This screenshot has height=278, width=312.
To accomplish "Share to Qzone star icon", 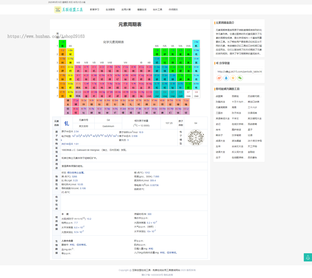I will click(x=233, y=78).
